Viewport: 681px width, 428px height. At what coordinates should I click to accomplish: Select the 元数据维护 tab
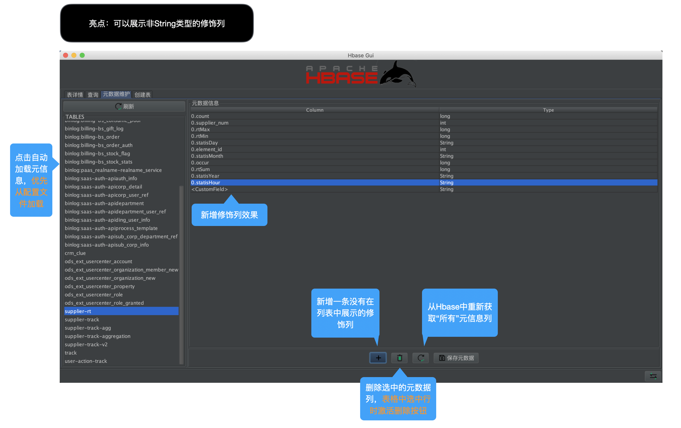(x=116, y=94)
